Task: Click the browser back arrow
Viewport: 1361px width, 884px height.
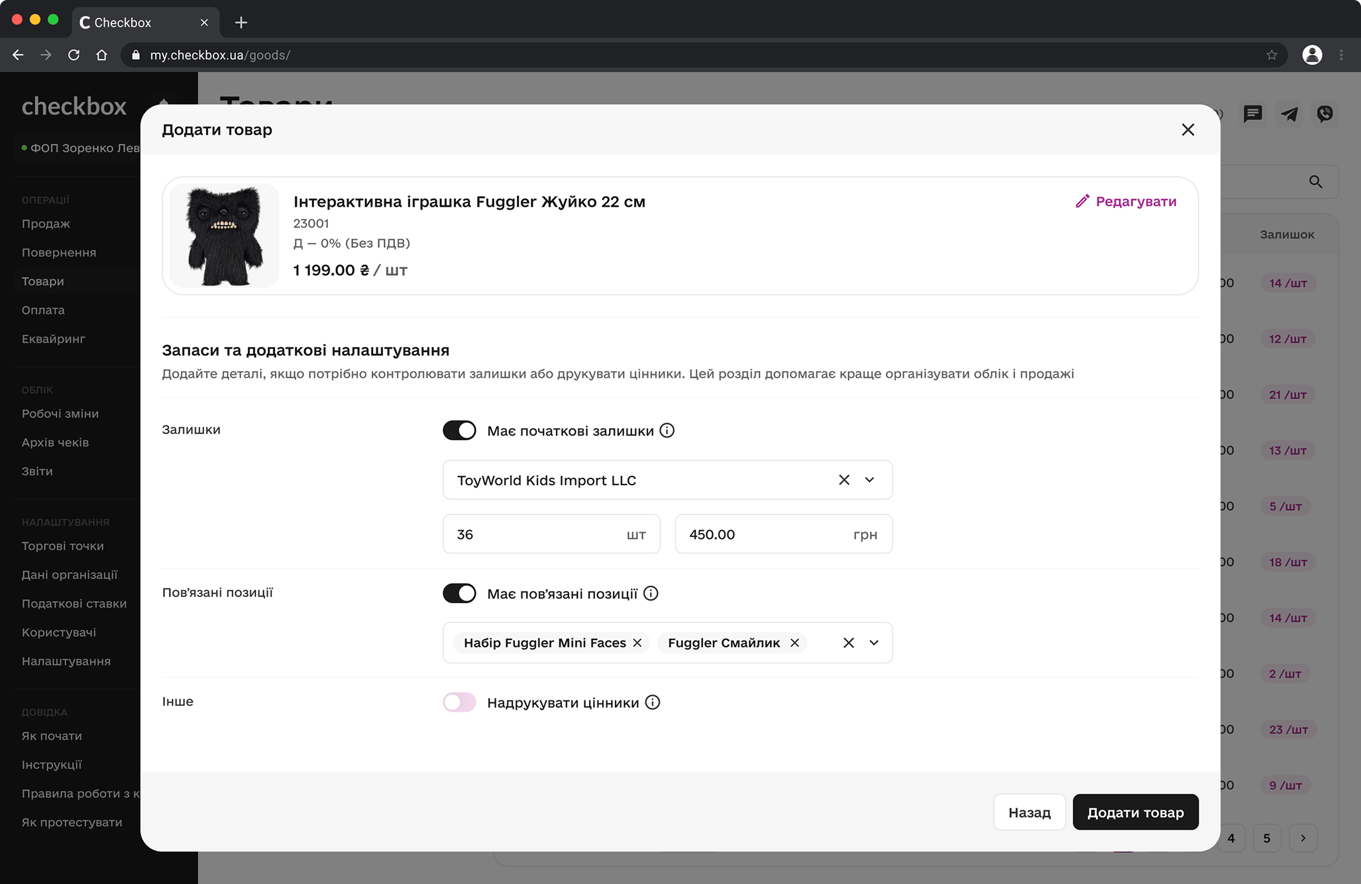Action: coord(18,55)
